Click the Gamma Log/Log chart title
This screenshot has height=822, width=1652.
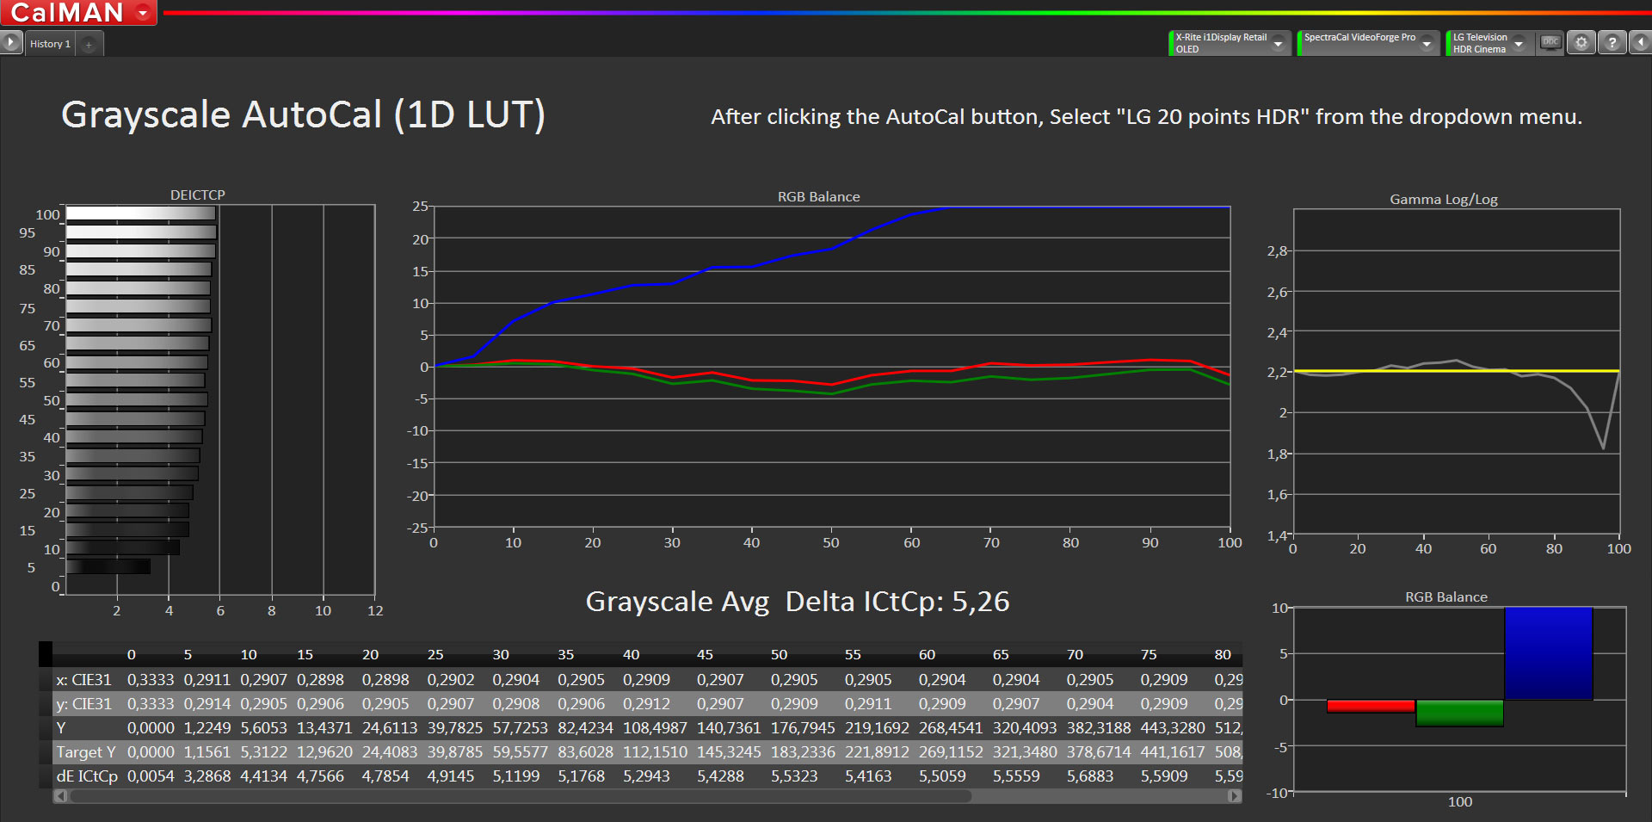pyautogui.click(x=1443, y=199)
